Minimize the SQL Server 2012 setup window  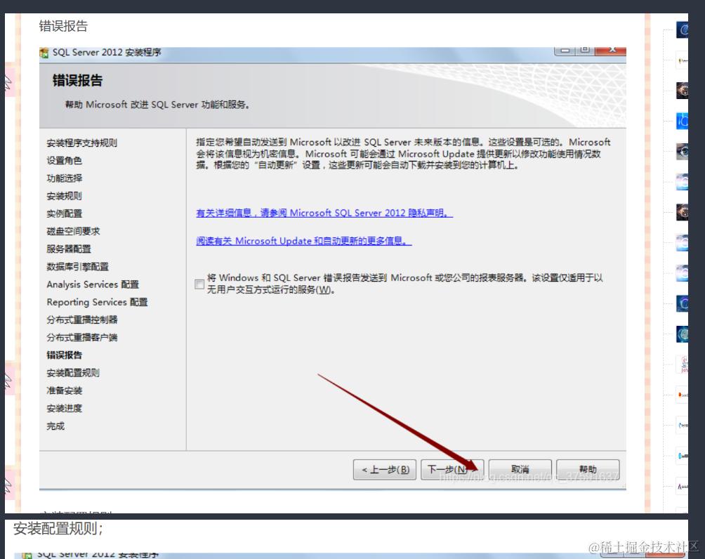click(x=565, y=50)
